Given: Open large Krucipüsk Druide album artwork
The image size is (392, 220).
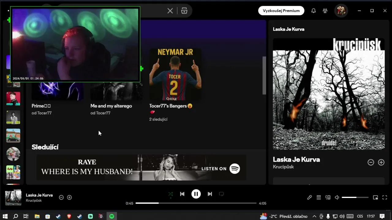Looking at the screenshot, I should pyautogui.click(x=329, y=94).
